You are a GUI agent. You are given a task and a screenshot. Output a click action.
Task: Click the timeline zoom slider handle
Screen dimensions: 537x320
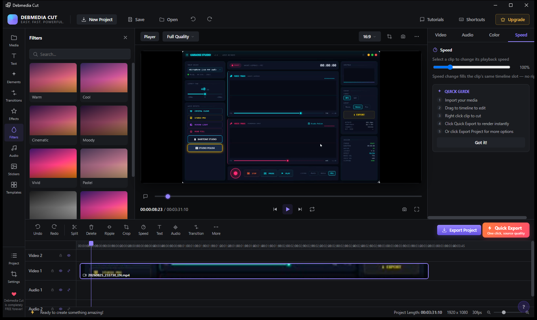tap(504, 312)
